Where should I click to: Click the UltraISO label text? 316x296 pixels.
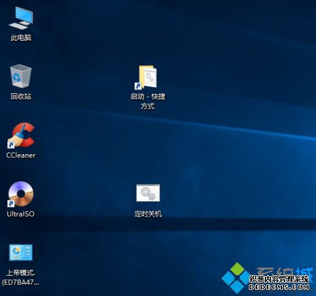coord(20,214)
